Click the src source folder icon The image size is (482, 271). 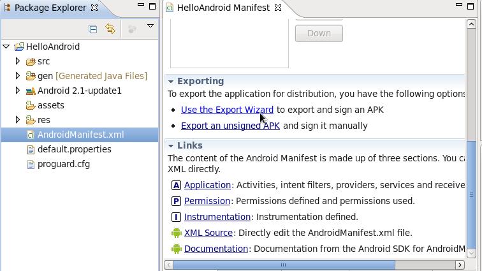pos(31,61)
